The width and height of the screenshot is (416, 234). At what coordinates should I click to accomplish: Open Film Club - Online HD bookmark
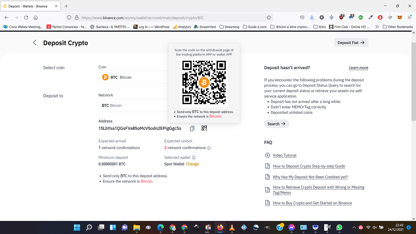tap(349, 27)
